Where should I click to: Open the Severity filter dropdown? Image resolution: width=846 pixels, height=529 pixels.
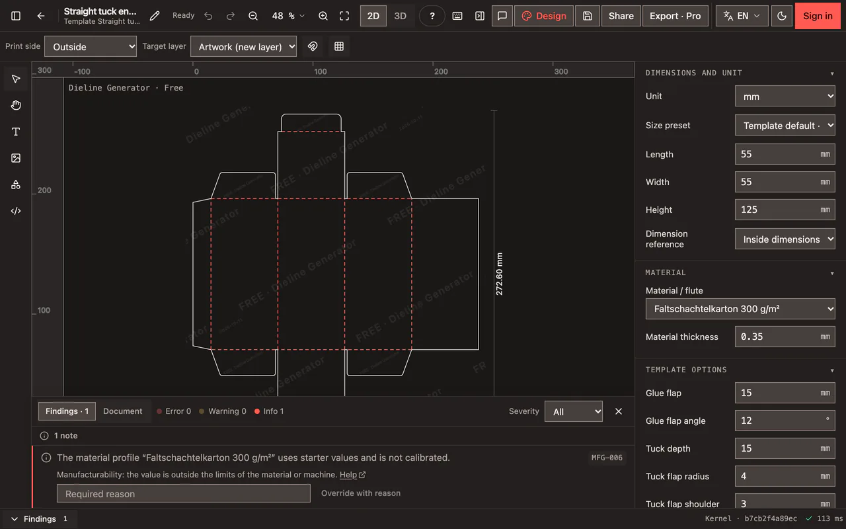[x=574, y=411]
